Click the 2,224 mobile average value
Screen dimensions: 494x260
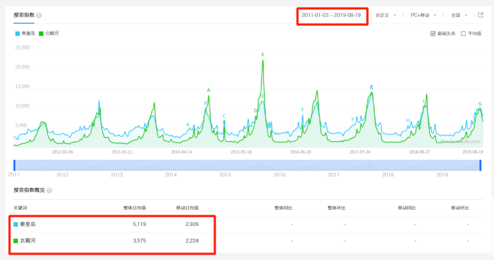point(192,241)
